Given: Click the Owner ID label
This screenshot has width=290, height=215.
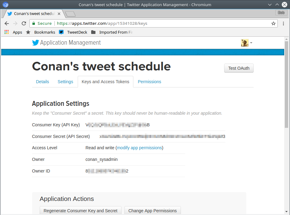Looking at the screenshot, I should click(41, 171).
